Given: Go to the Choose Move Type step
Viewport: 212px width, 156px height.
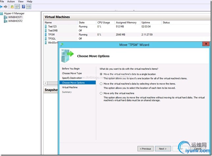Looking at the screenshot, I should (72, 73).
